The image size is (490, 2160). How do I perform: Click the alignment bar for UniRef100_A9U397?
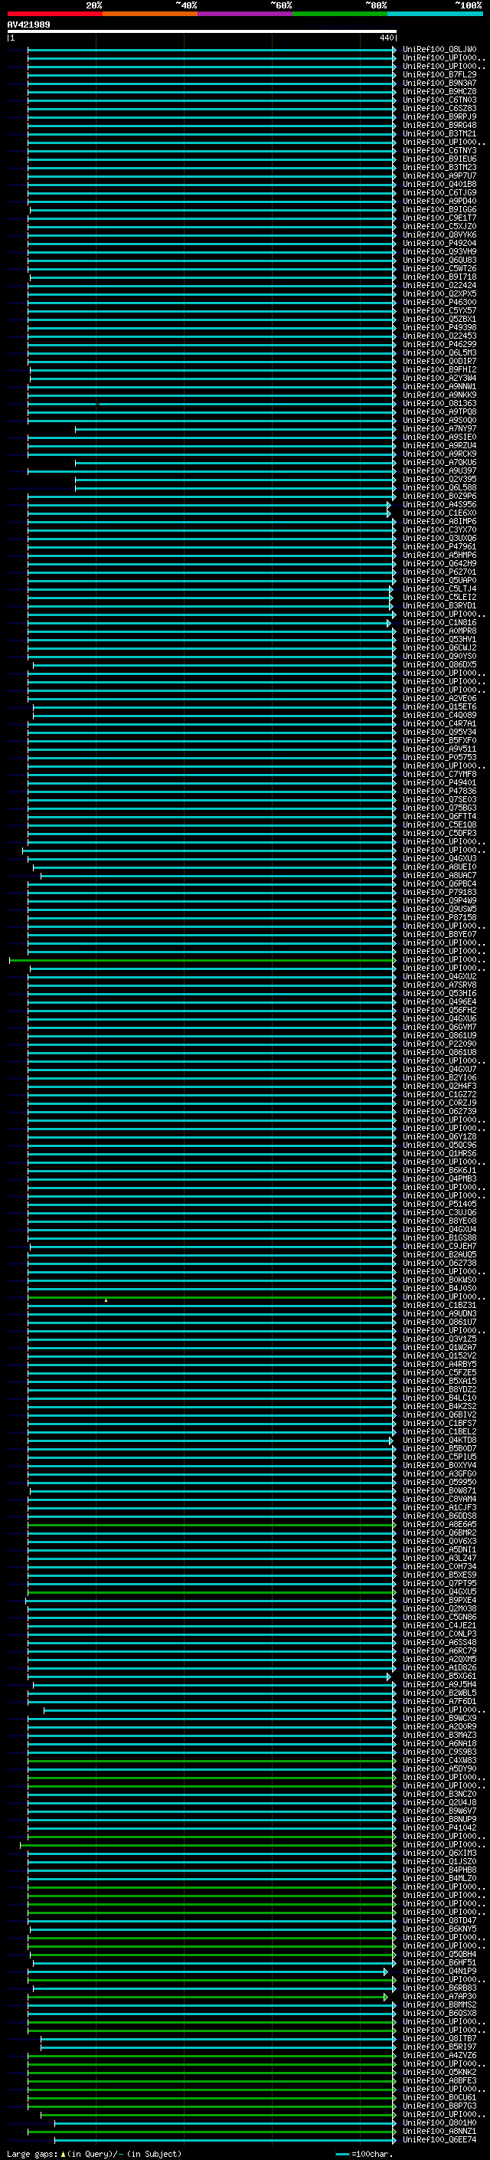click(212, 471)
